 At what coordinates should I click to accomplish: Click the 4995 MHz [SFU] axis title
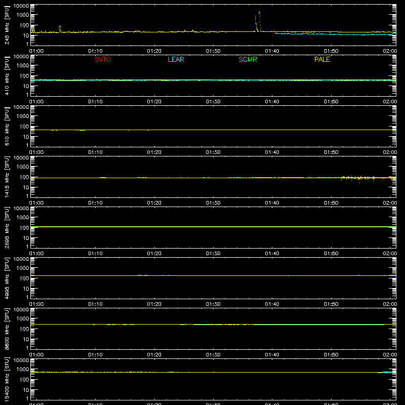pyautogui.click(x=7, y=278)
